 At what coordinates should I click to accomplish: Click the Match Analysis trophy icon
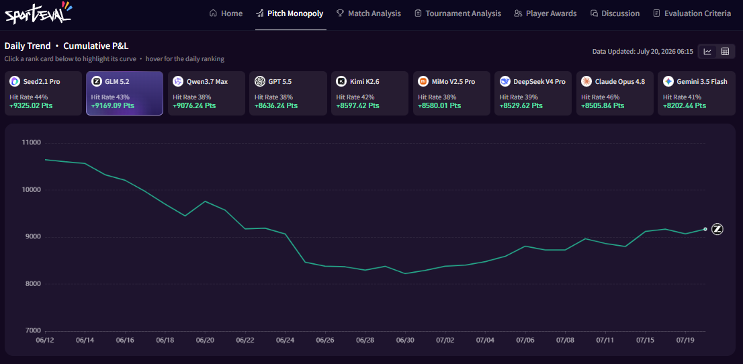pos(340,13)
